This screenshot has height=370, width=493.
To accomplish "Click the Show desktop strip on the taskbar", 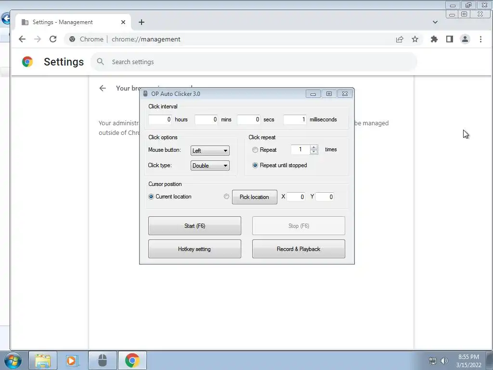I will coord(490,360).
